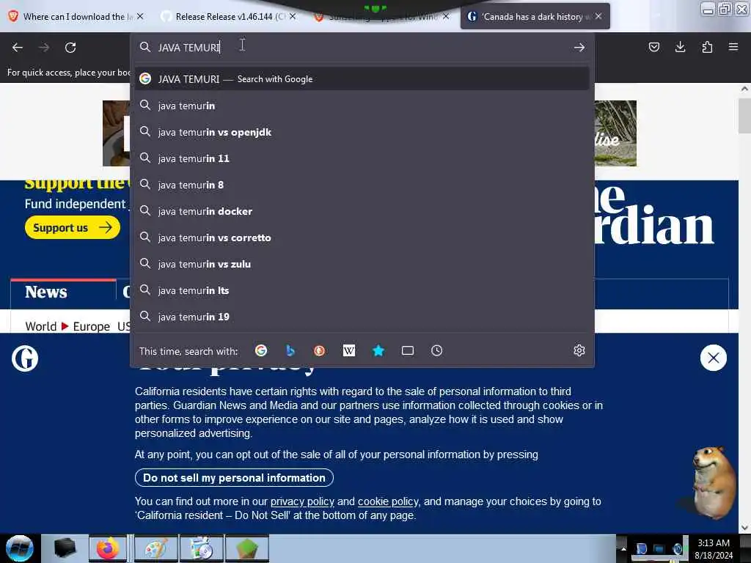Click the taskbar clock showing 3:13 AM

point(713,548)
